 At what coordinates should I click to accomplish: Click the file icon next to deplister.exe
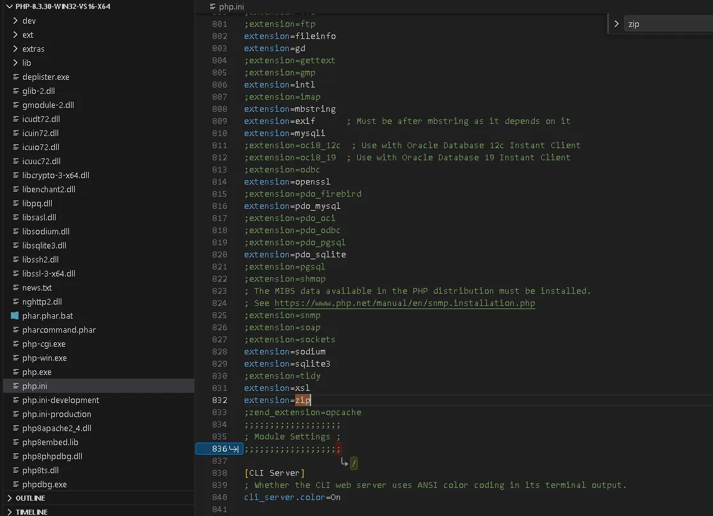[15, 77]
